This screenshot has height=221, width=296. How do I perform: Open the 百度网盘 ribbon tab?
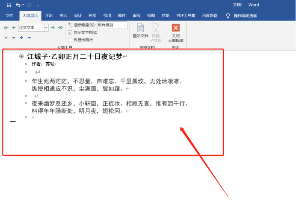coord(210,15)
